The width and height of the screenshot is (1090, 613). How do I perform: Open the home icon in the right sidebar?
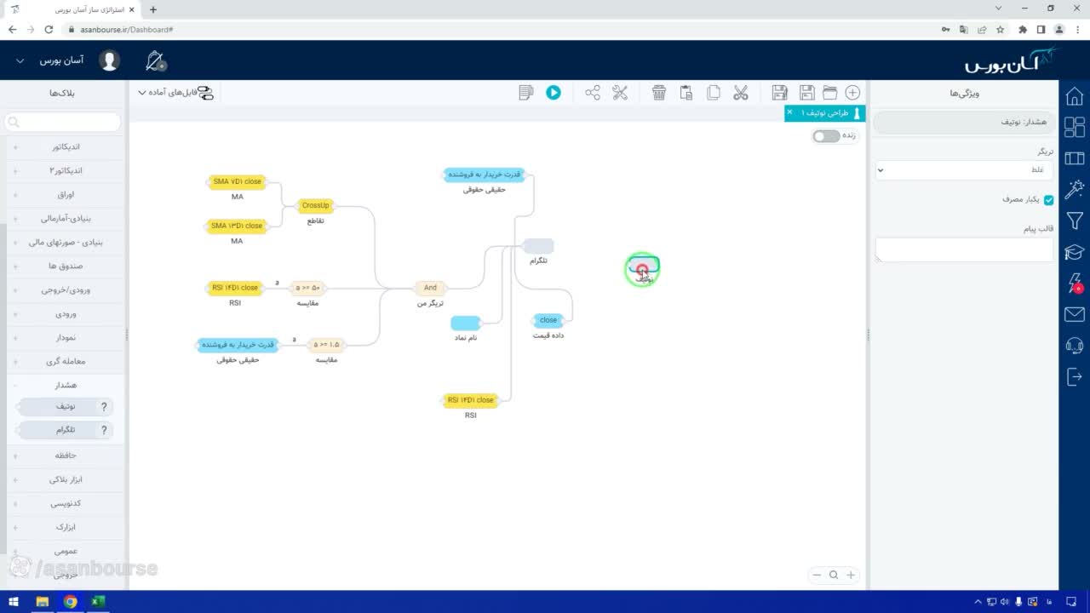tap(1075, 95)
